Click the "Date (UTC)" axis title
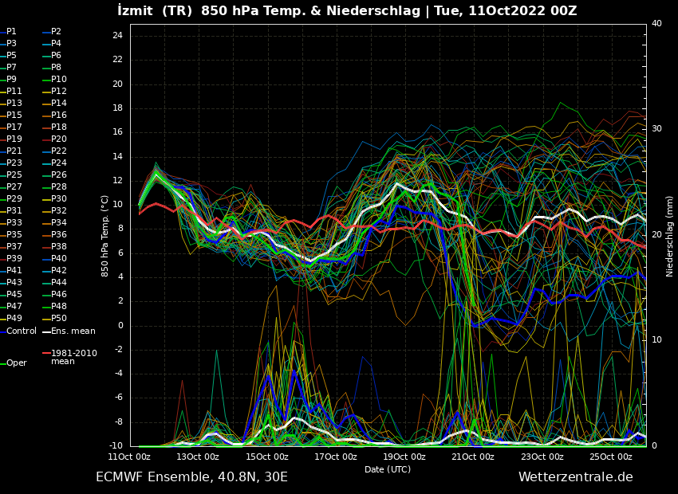 point(388,469)
